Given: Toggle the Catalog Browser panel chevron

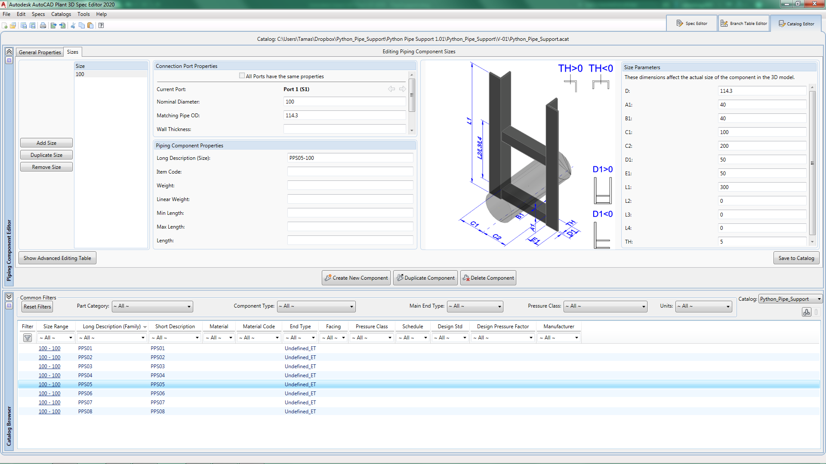Looking at the screenshot, I should click(9, 297).
